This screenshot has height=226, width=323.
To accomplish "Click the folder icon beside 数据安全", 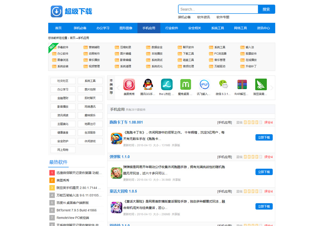I will coord(148,47).
